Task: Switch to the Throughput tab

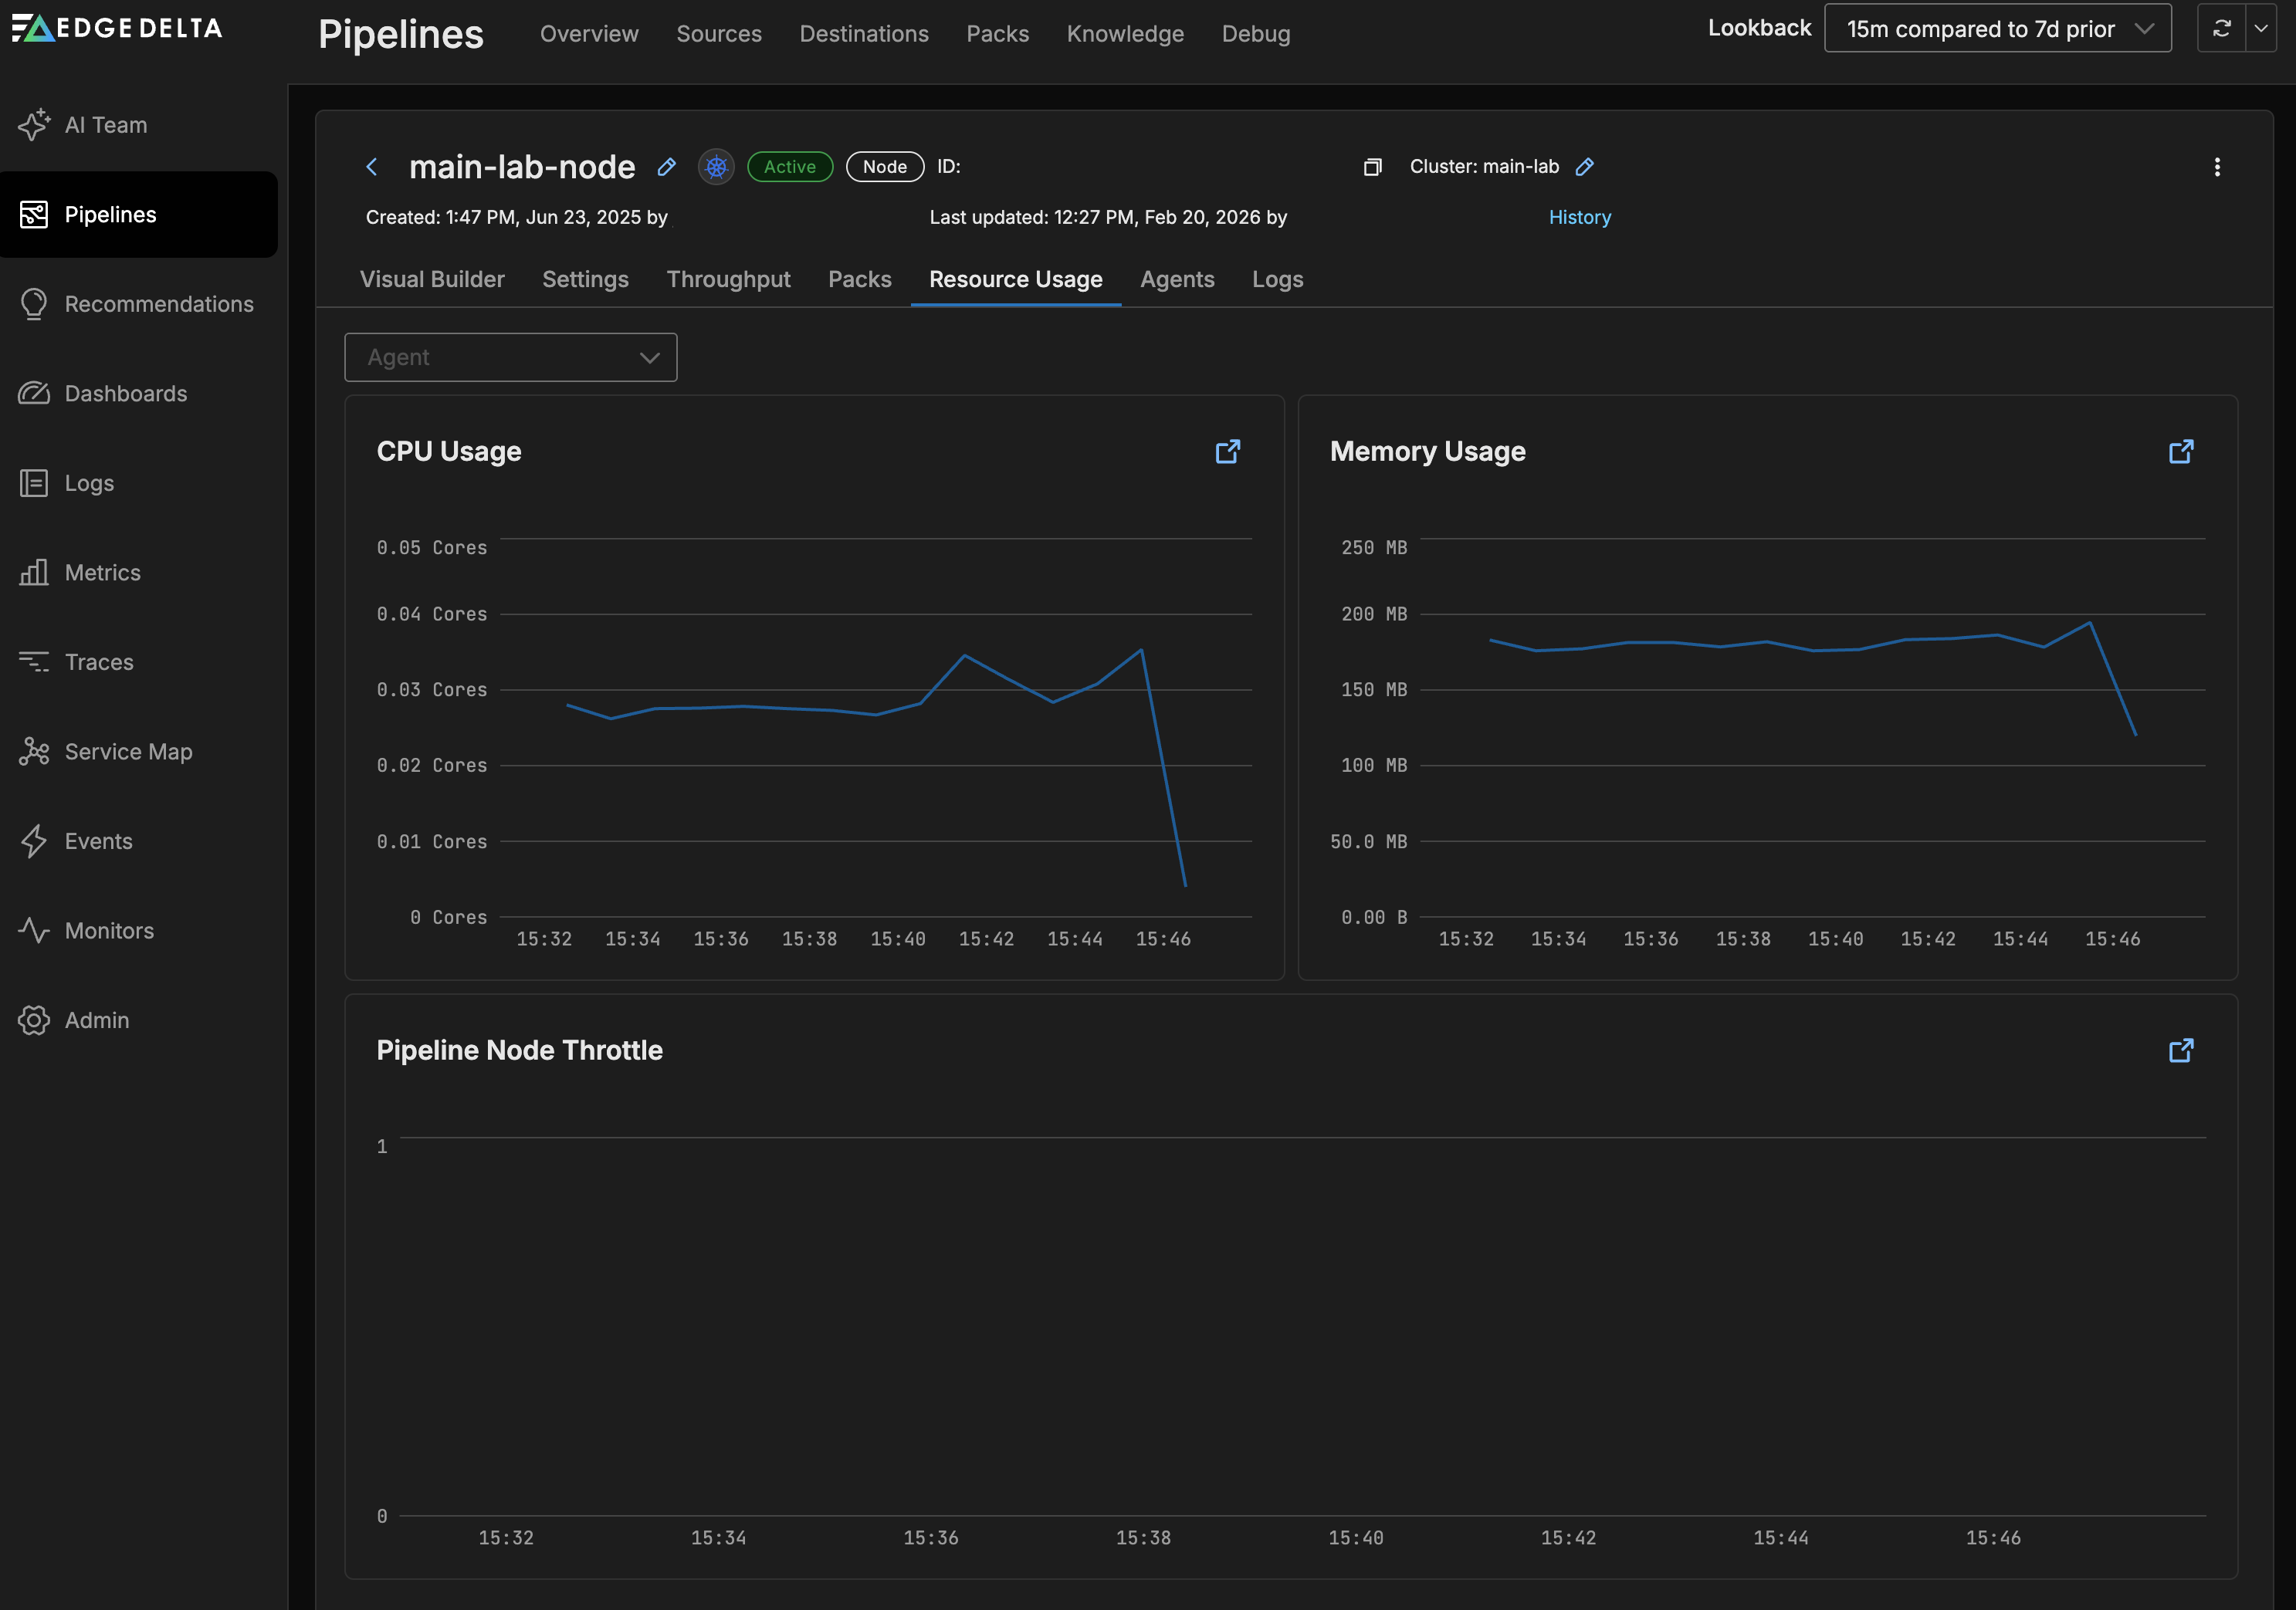Action: (x=728, y=279)
